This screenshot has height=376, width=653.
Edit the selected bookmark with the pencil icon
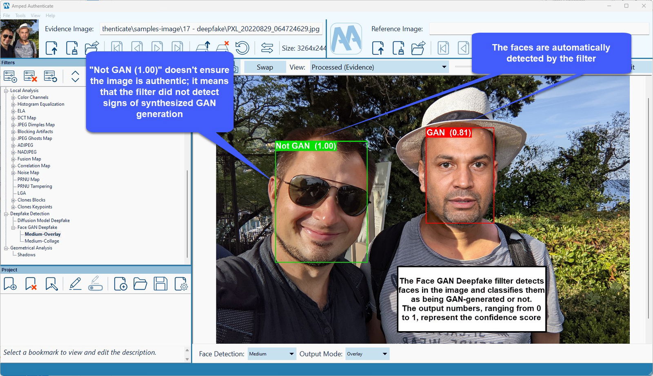[75, 284]
